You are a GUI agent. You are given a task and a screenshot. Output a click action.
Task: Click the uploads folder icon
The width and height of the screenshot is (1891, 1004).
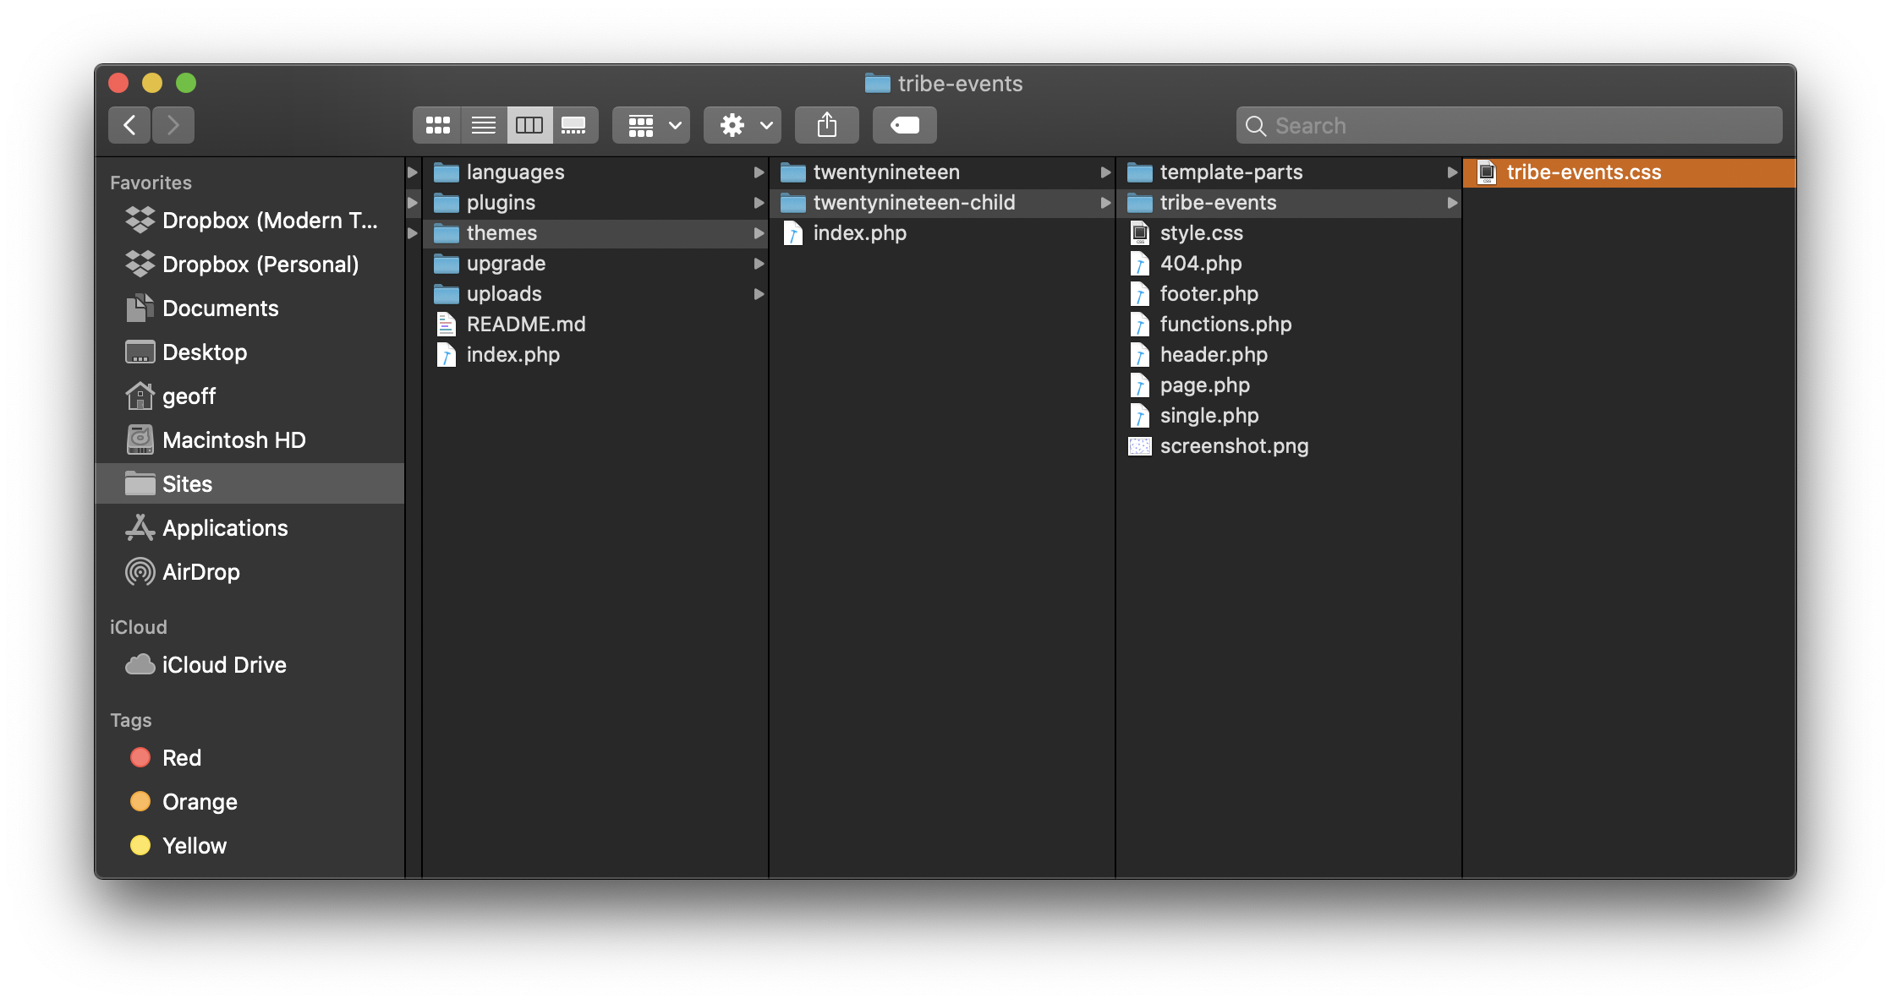(447, 294)
